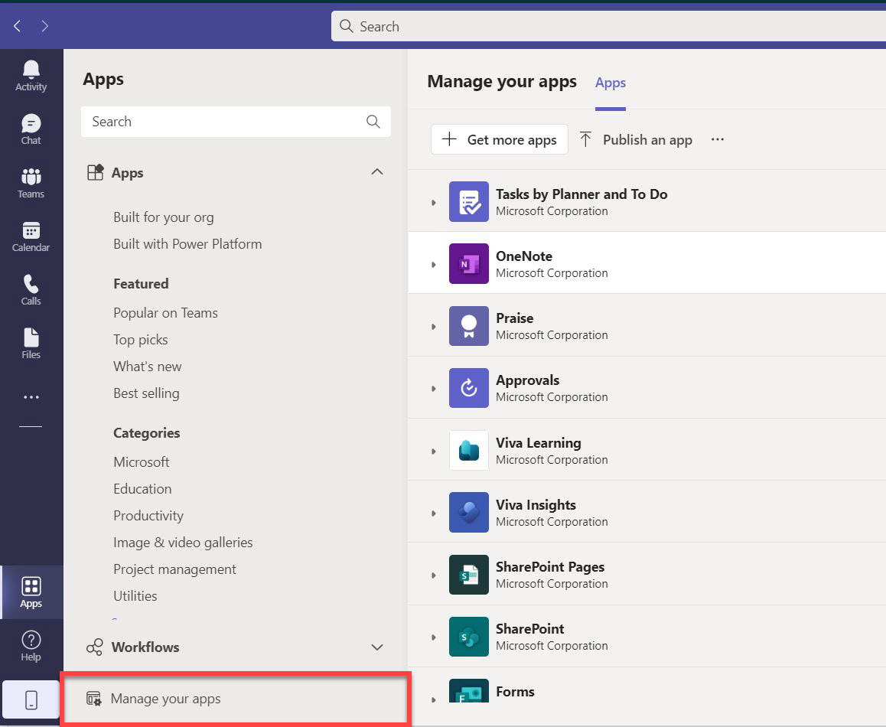The image size is (886, 727).
Task: Click the Viva Learning app name
Action: 539,443
